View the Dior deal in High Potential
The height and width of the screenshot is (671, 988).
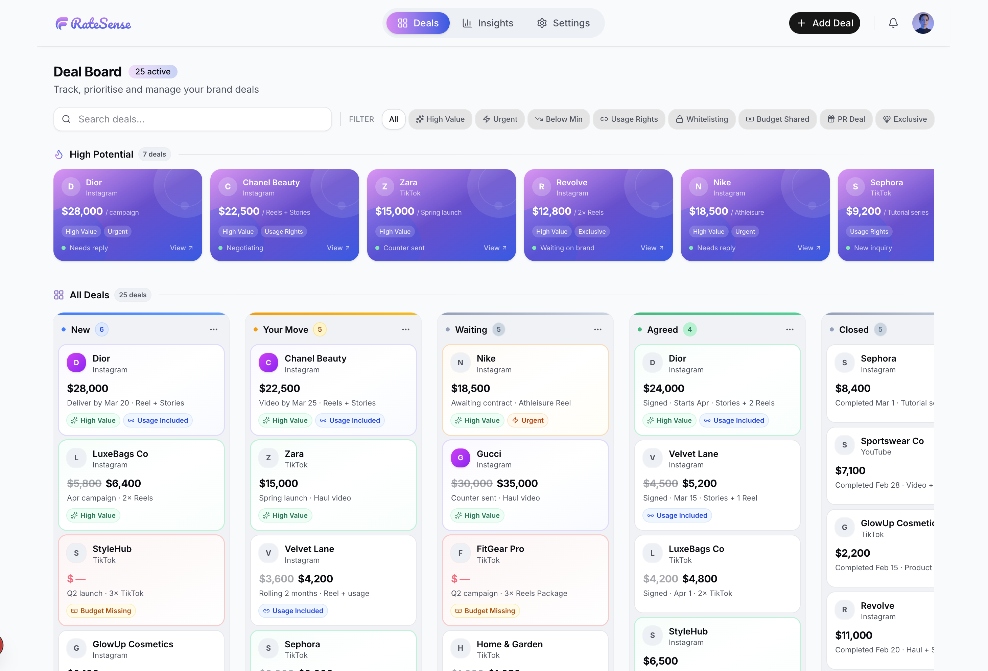coord(181,248)
